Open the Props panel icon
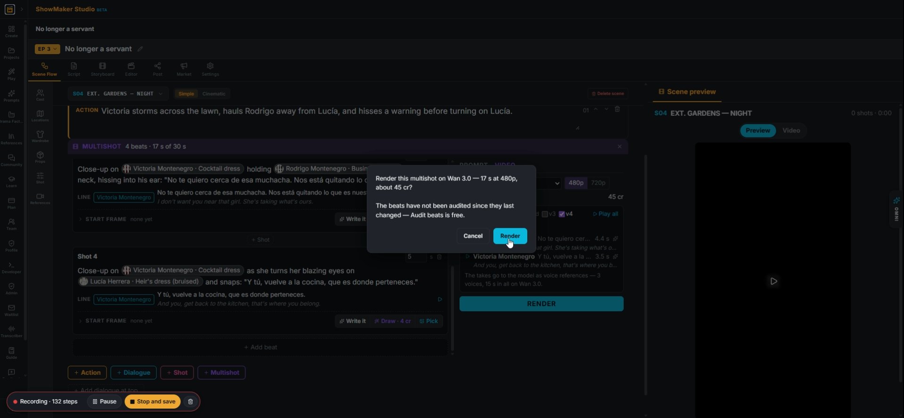 point(40,157)
